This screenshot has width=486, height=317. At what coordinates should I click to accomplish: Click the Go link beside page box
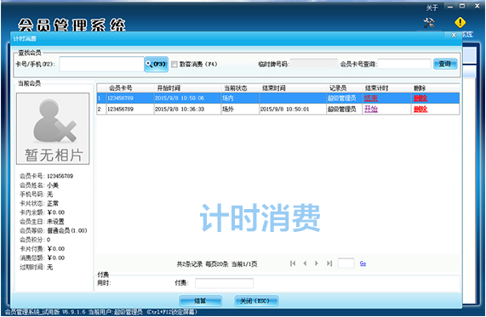[363, 263]
